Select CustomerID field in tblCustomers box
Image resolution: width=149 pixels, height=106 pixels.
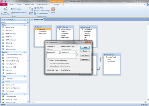tap(88, 30)
